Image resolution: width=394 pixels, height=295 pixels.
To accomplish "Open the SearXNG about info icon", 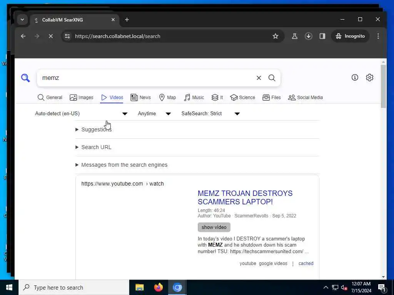I will tap(354, 78).
